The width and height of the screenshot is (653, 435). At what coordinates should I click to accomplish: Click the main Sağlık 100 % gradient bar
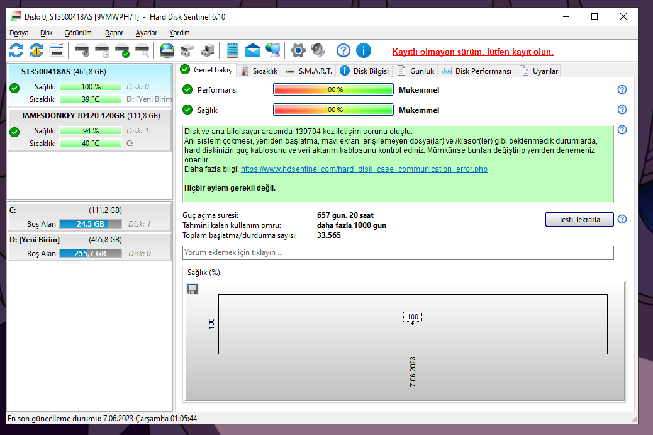(333, 110)
